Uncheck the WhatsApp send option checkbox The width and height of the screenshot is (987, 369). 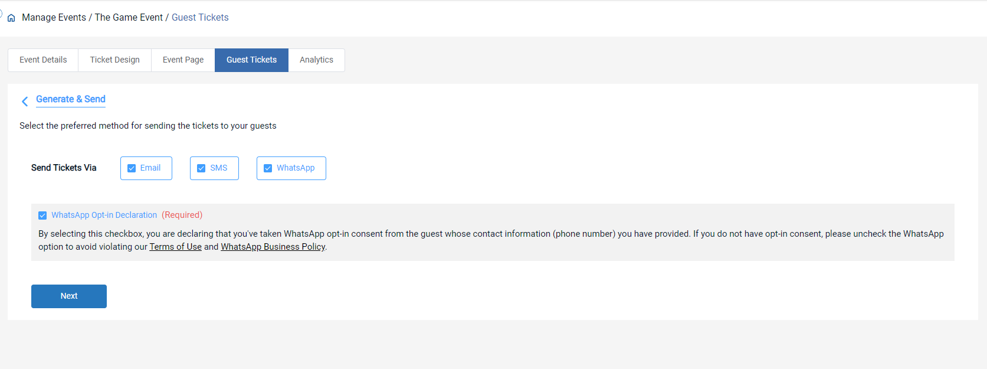(x=268, y=168)
